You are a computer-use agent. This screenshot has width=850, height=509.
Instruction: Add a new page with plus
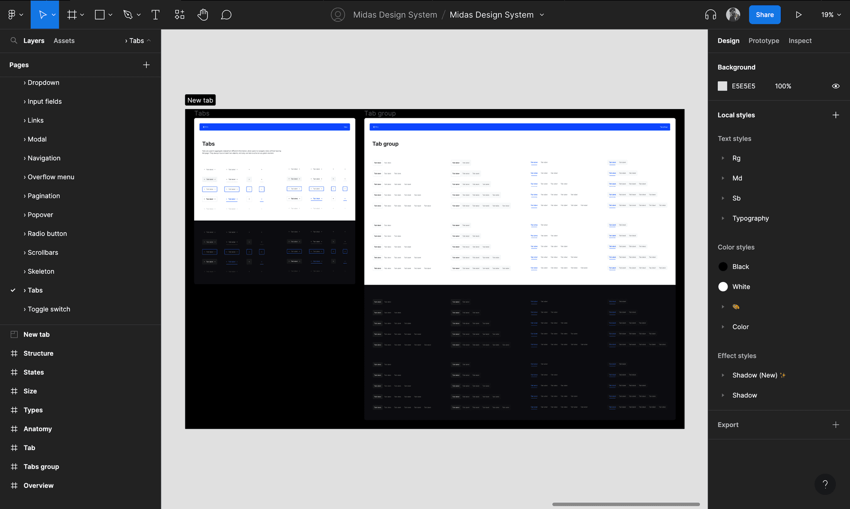(x=146, y=65)
